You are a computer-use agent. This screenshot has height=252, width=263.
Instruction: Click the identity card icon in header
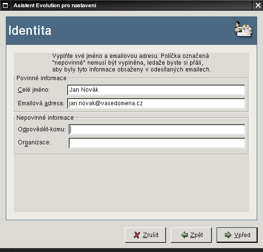click(243, 29)
